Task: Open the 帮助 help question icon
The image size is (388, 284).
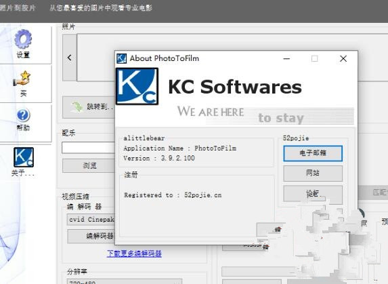Action: click(x=23, y=115)
